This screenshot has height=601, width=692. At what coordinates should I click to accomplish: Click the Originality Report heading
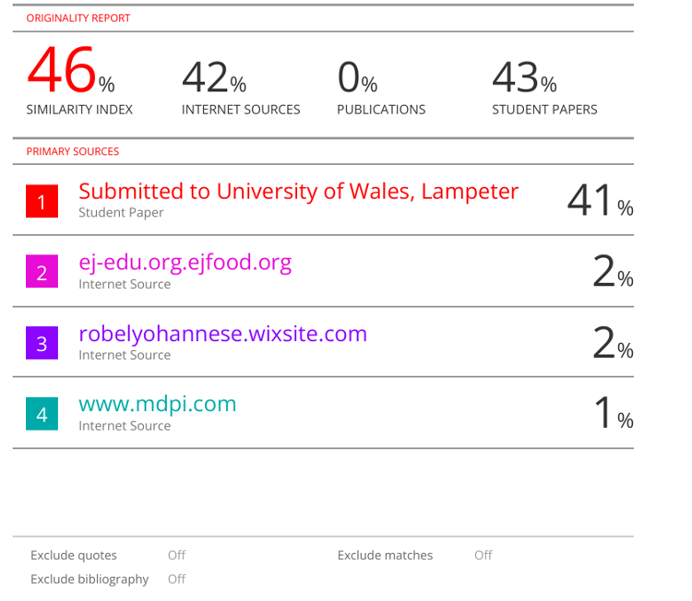(x=78, y=18)
